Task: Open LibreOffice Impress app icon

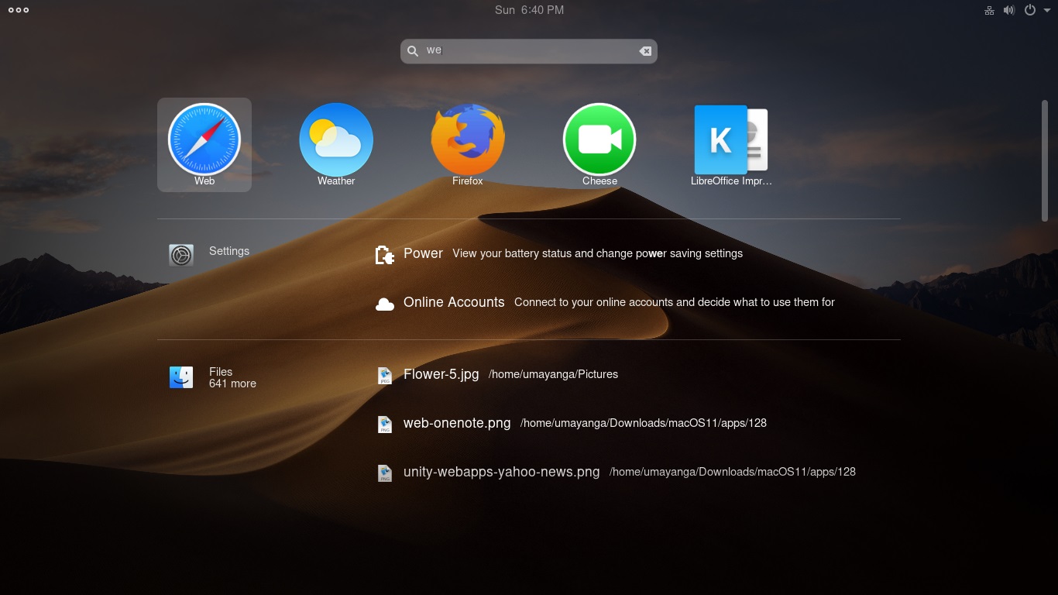Action: (x=731, y=139)
